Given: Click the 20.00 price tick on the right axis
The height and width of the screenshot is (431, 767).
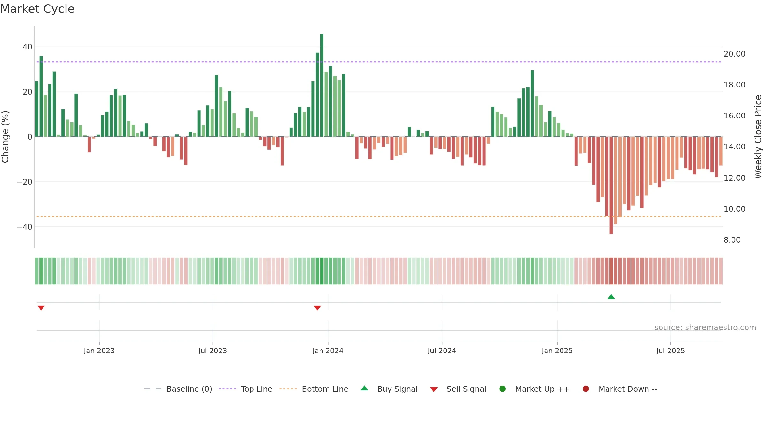Looking at the screenshot, I should 735,54.
